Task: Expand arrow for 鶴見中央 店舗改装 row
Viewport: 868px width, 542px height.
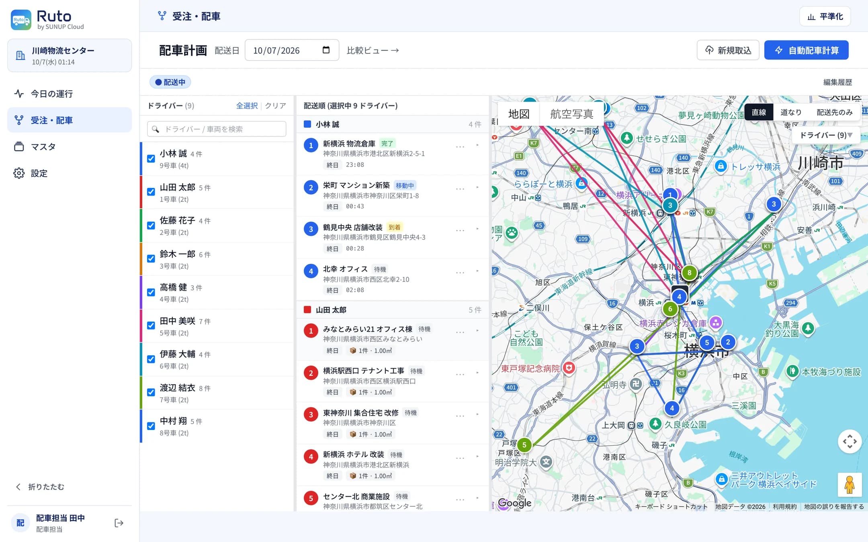Action: 477,229
